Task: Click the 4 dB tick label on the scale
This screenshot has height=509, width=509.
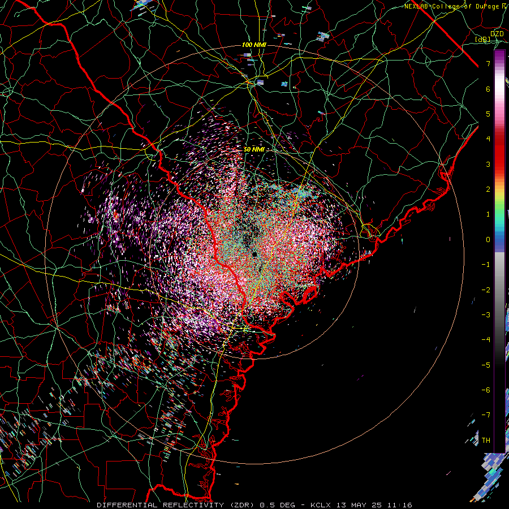Action: click(x=488, y=139)
